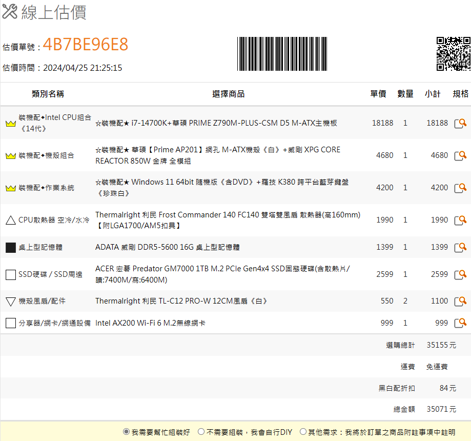Click ADATA 威剛 DDR5-5600 16G product name

[167, 247]
